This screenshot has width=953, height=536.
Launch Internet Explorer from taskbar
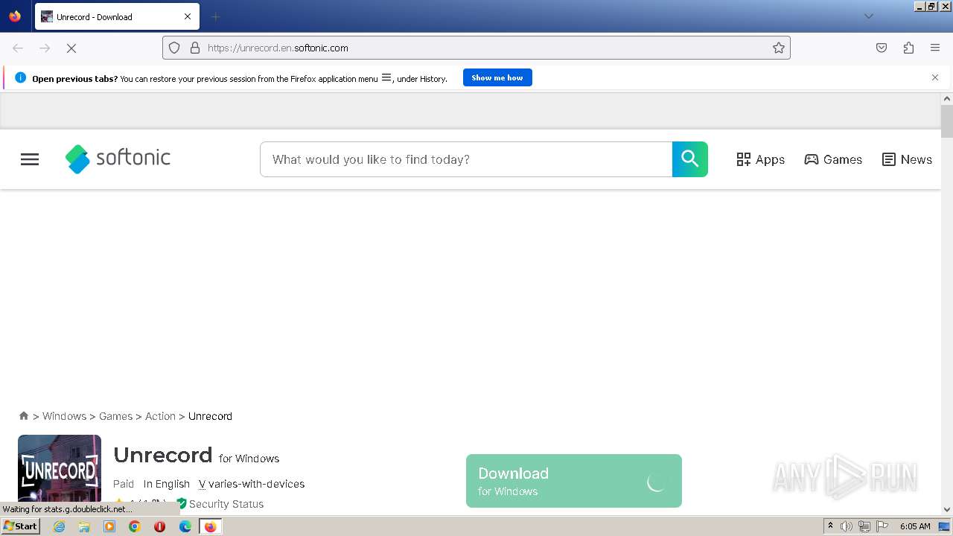click(60, 526)
